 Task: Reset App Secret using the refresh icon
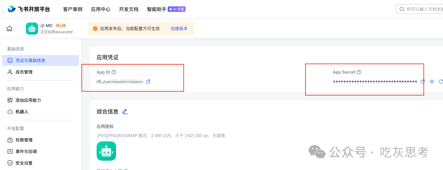[x=441, y=82]
